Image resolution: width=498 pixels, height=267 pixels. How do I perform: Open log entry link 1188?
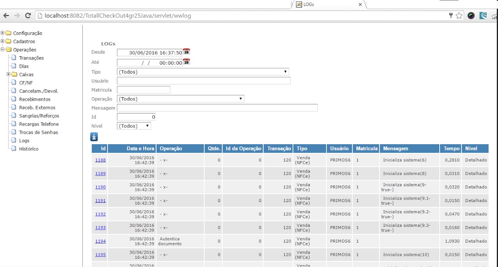click(101, 160)
